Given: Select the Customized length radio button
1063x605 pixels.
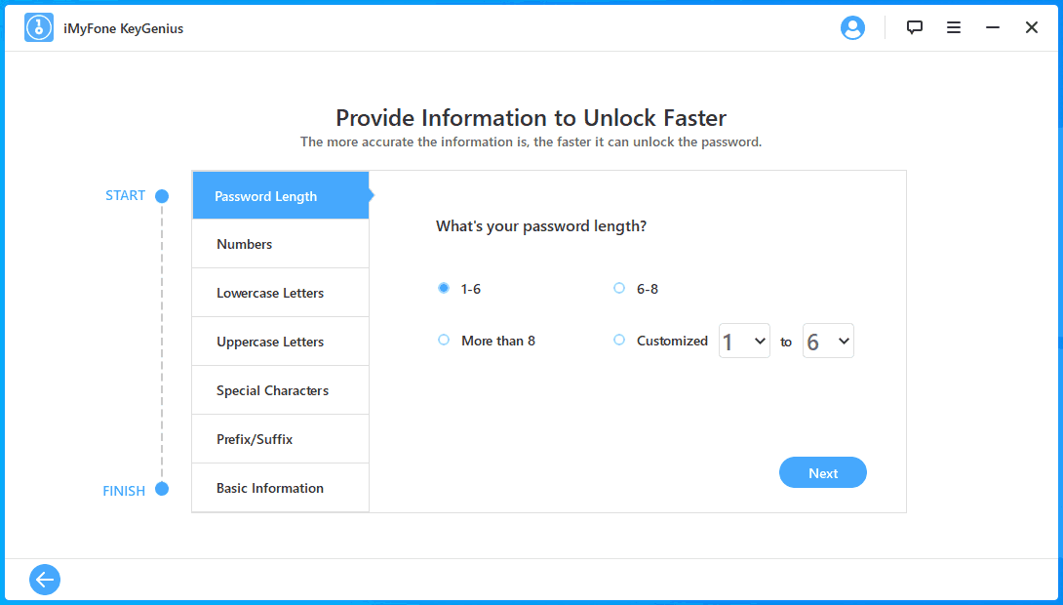Looking at the screenshot, I should [x=619, y=340].
